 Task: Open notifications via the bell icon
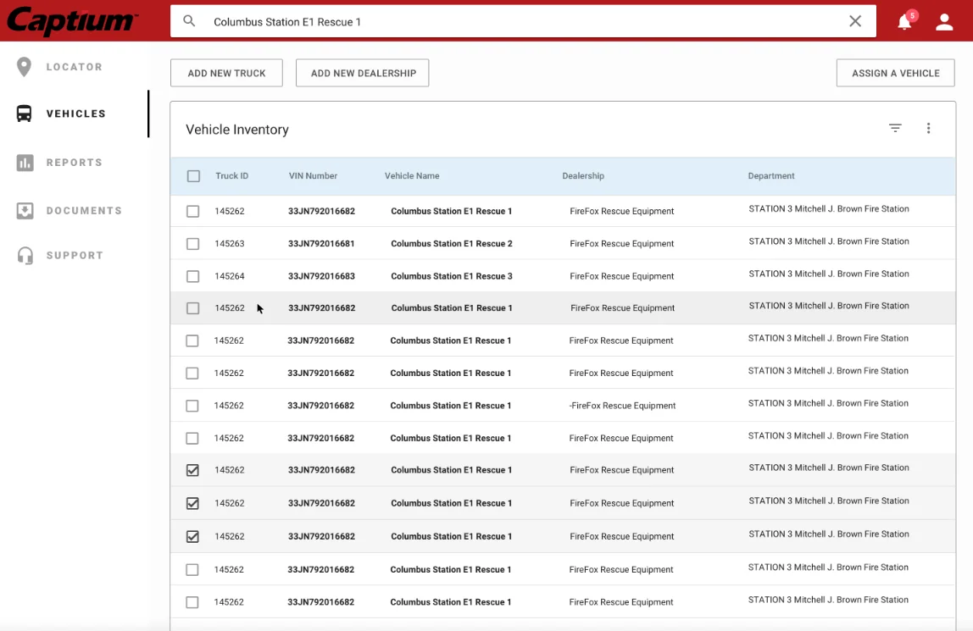coord(904,22)
